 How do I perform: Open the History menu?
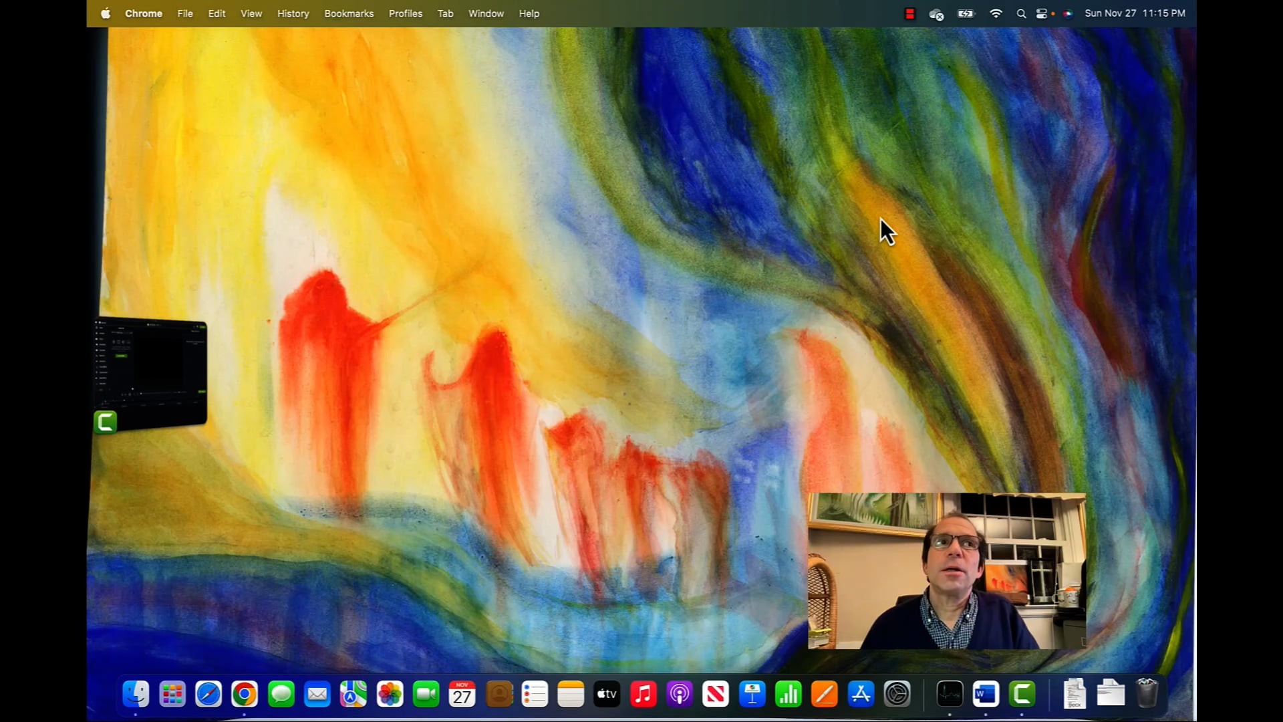[x=293, y=13]
